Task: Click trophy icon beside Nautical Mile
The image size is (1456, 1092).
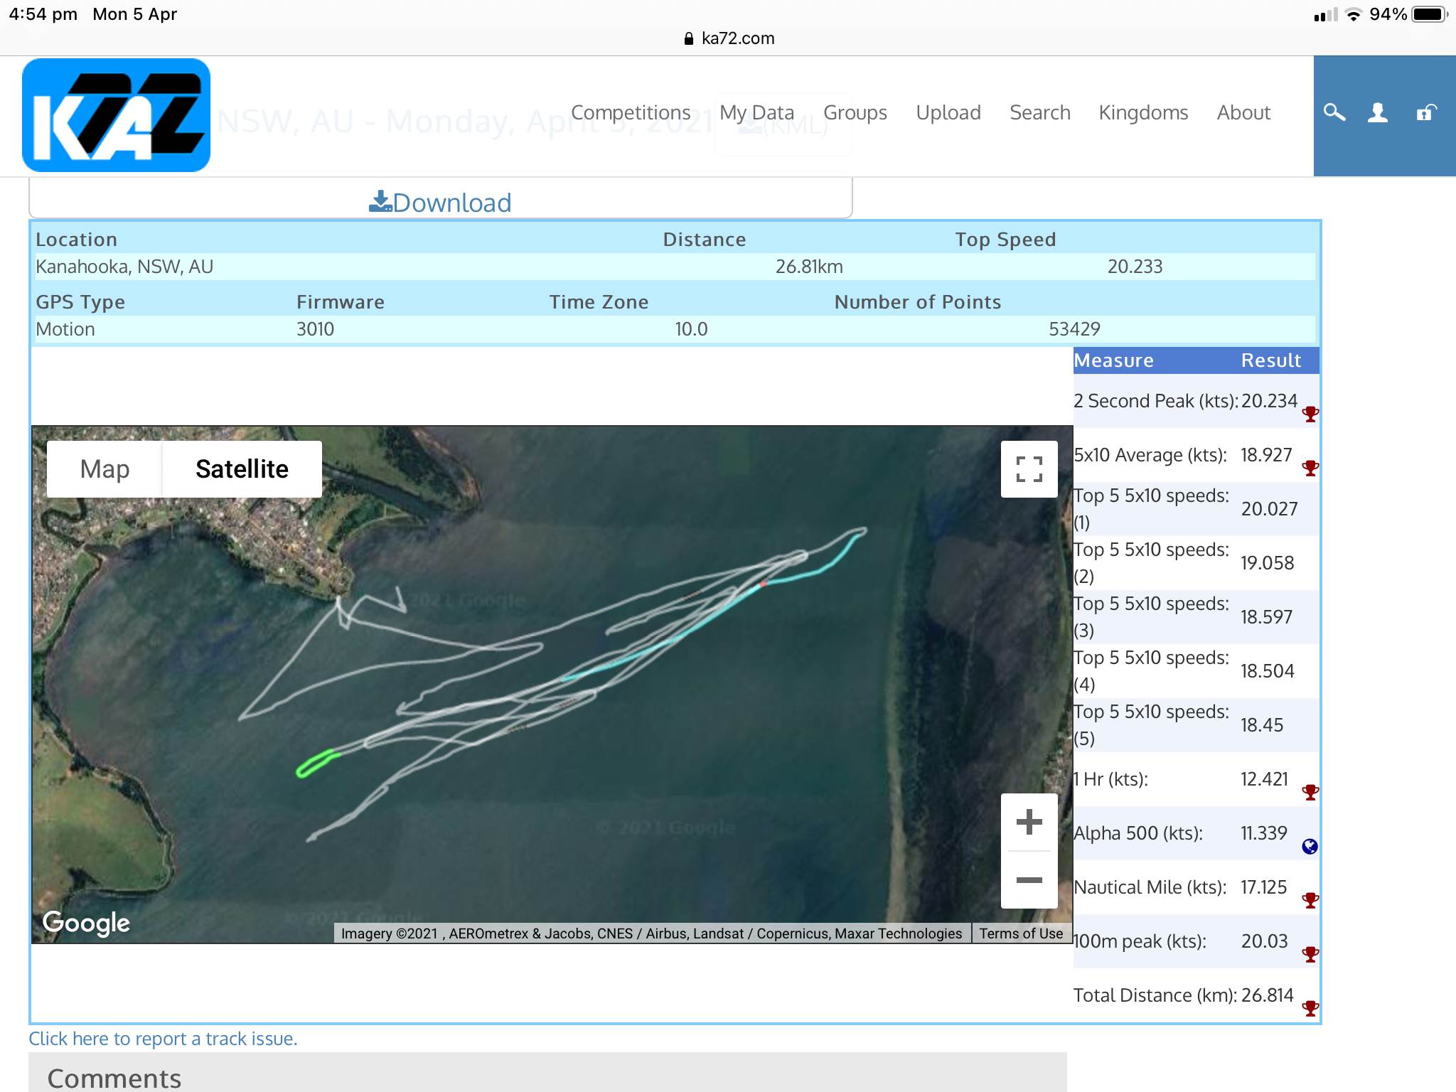Action: (x=1310, y=900)
